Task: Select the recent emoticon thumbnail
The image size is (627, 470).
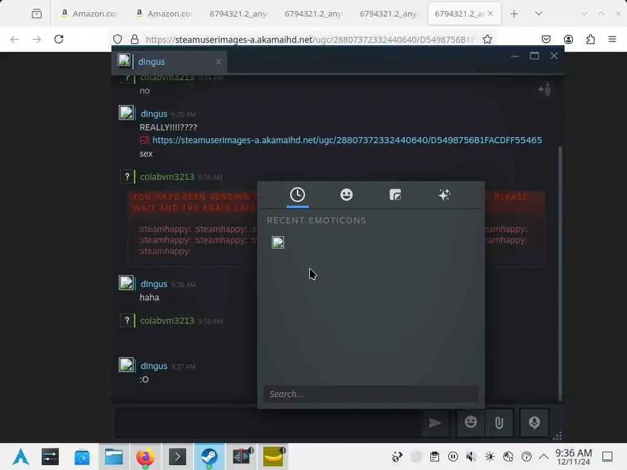Action: (278, 242)
